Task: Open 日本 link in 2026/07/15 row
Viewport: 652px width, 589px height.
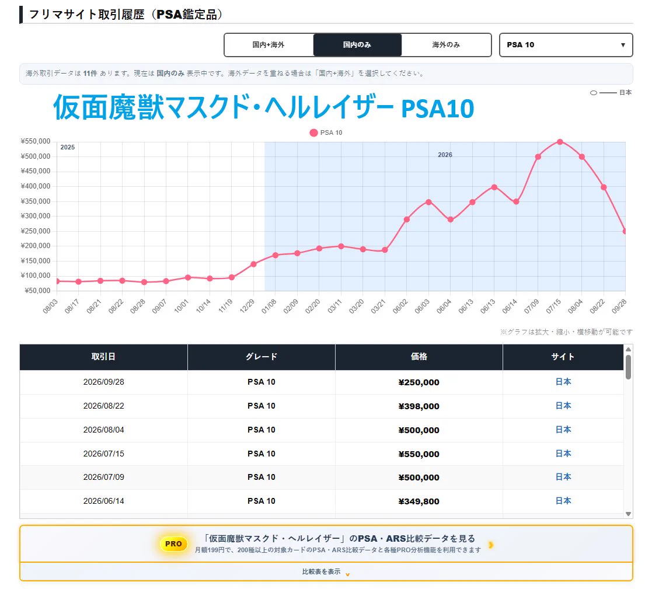Action: coord(563,454)
